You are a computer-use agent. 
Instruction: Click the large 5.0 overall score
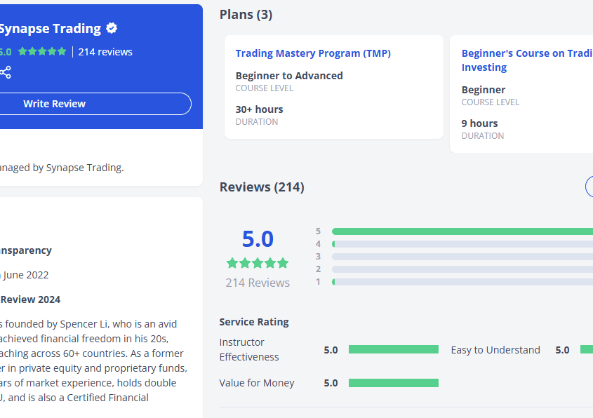pos(258,239)
